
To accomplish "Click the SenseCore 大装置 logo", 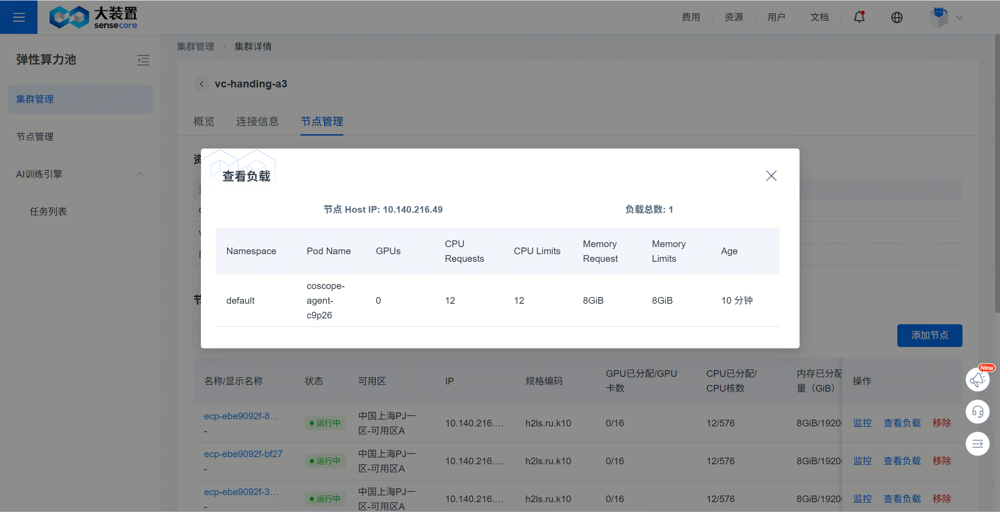I will [x=93, y=17].
